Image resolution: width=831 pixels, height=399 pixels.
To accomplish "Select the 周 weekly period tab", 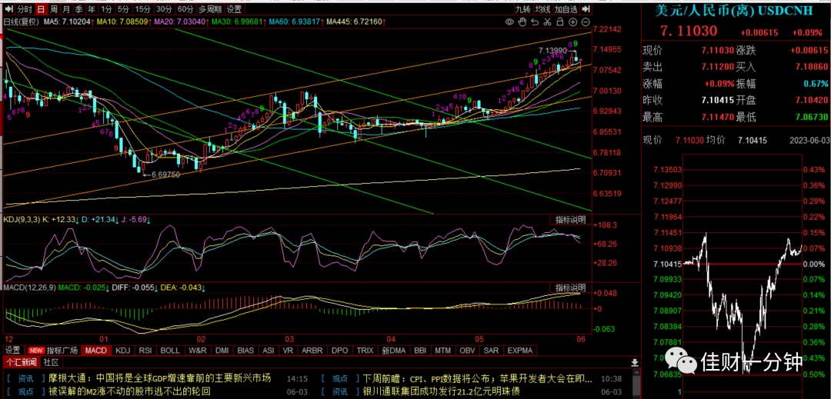I will point(53,9).
